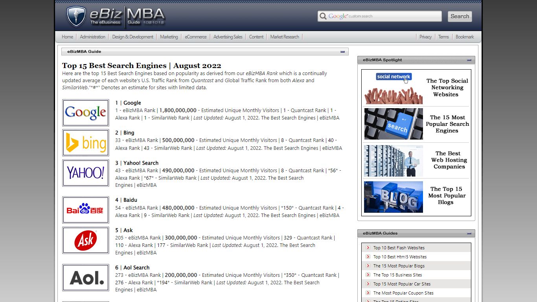The height and width of the screenshot is (302, 537).
Task: Open the Ask logo thumbnail
Action: 86,240
